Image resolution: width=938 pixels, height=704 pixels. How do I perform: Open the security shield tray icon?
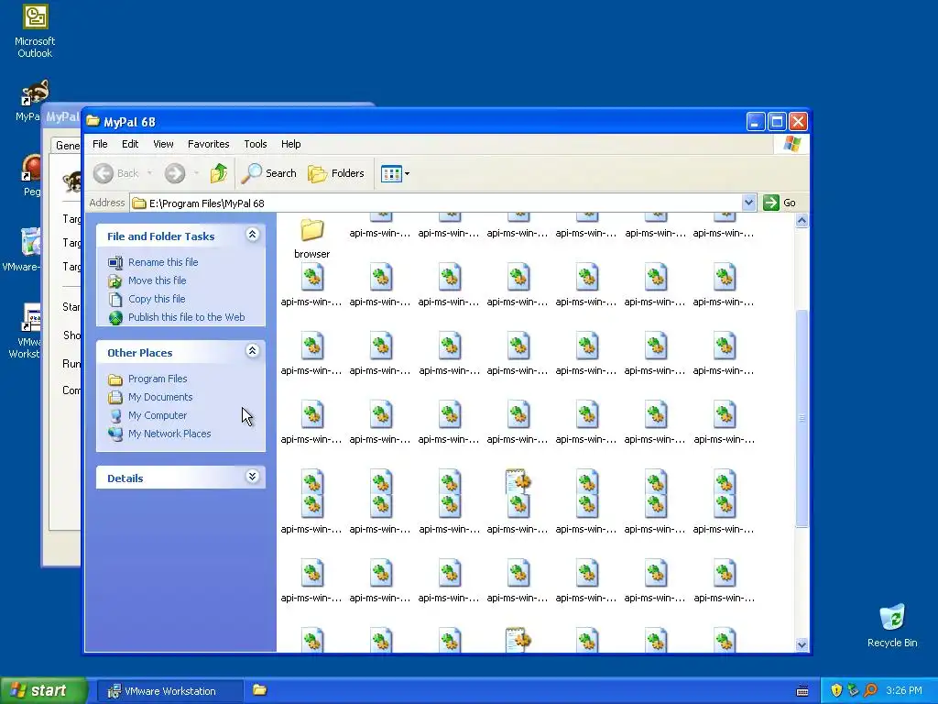pos(836,691)
